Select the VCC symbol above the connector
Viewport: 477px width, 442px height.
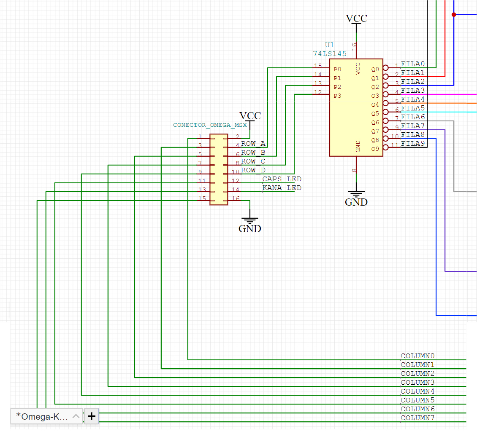point(250,116)
